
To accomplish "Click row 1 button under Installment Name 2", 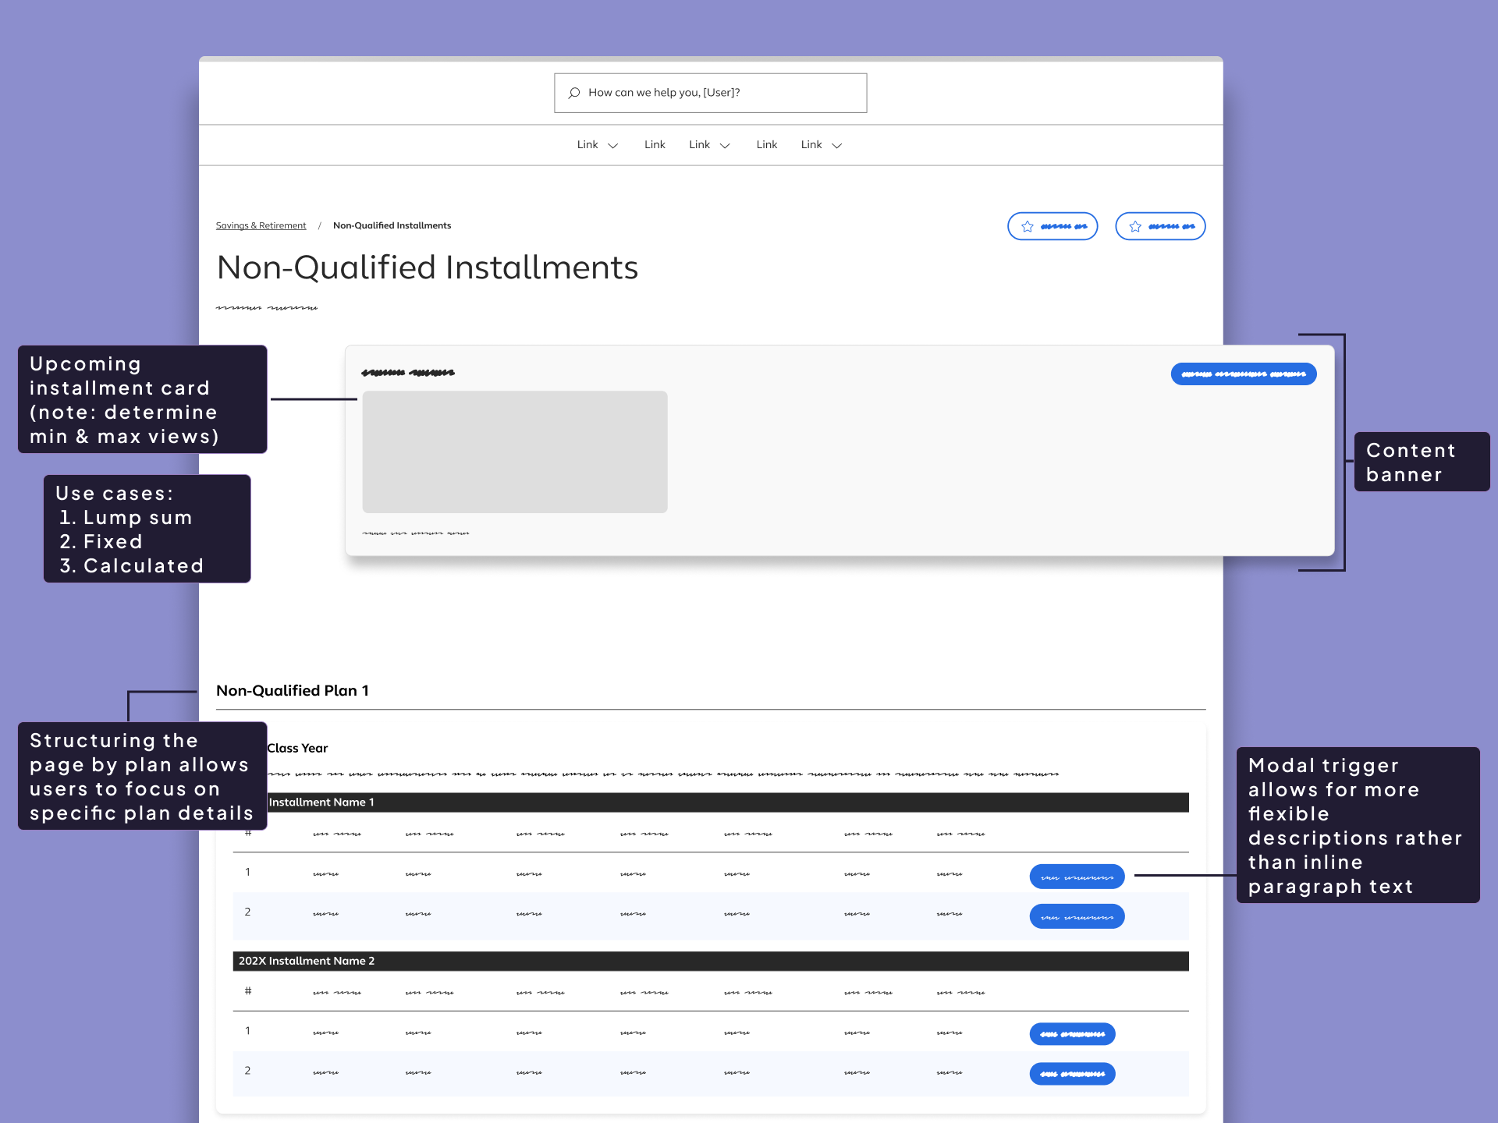I will [1072, 1034].
